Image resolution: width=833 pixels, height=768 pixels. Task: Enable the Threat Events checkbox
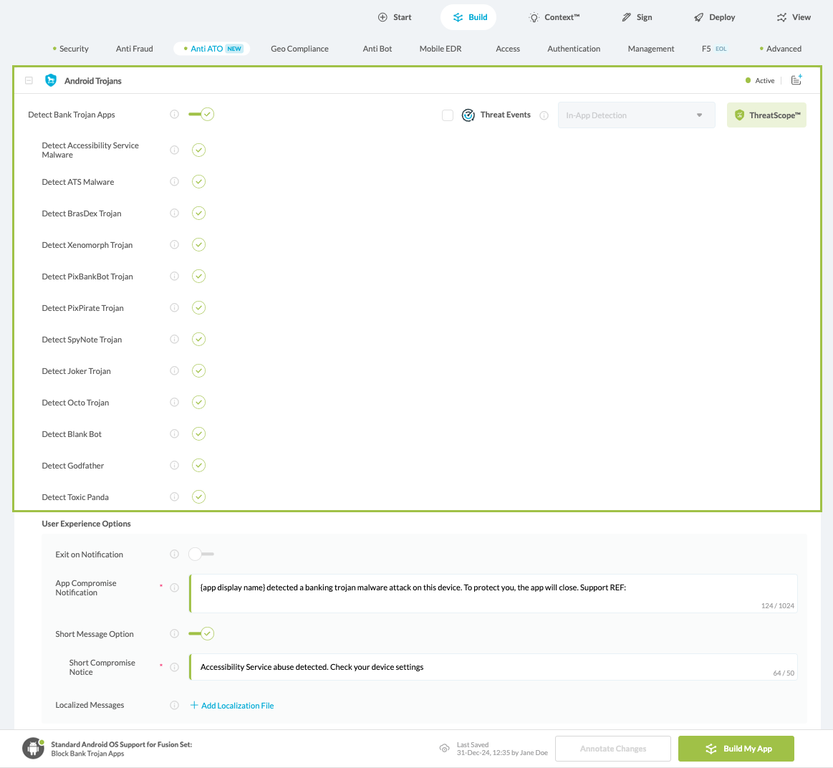pyautogui.click(x=448, y=115)
